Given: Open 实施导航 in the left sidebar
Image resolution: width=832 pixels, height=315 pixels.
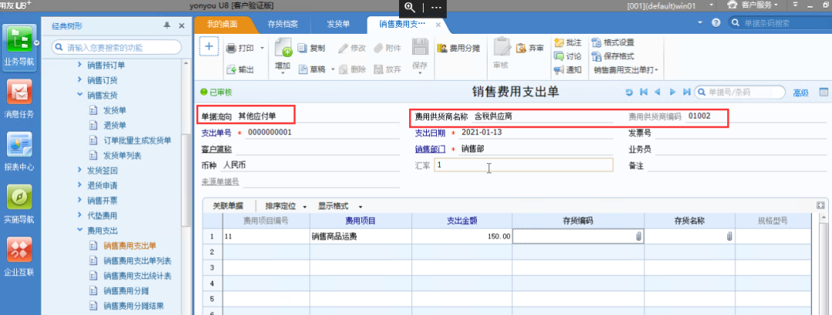Looking at the screenshot, I should pyautogui.click(x=19, y=204).
